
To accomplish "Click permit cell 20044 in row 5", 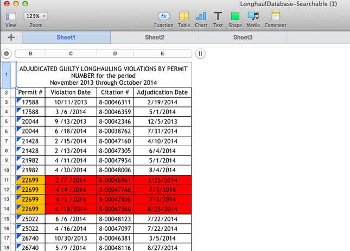I will coord(30,121).
